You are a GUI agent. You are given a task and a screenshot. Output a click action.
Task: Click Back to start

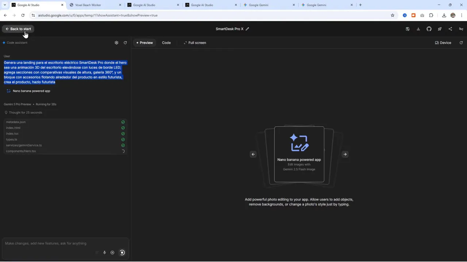pos(18,29)
